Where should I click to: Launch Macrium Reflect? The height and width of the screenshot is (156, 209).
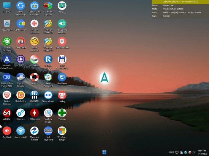click(x=34, y=134)
